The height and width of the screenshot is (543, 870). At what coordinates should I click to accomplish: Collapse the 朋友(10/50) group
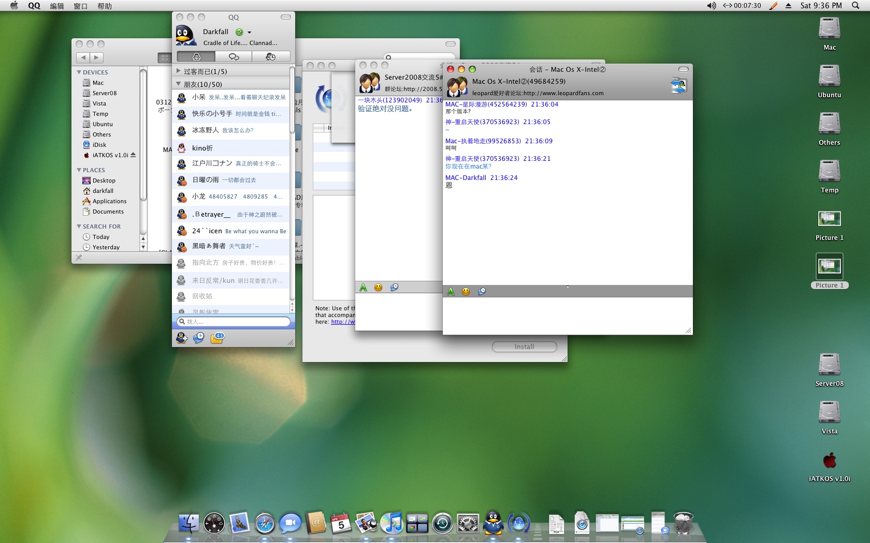click(x=179, y=84)
